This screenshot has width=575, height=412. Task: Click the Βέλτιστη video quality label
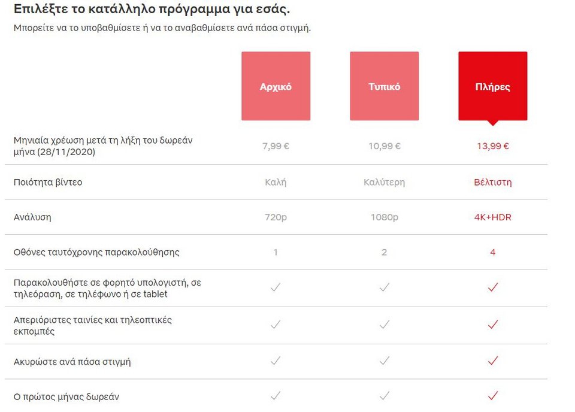(x=492, y=182)
